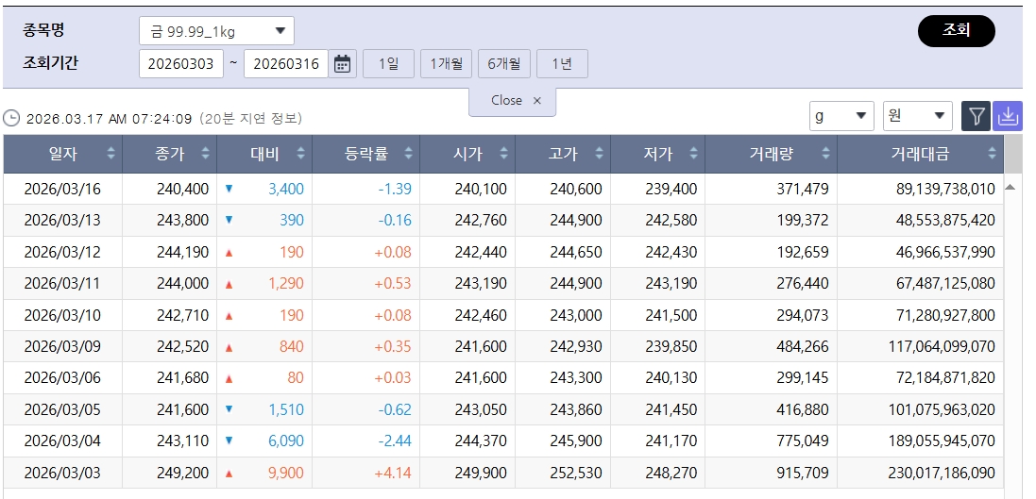Select the 6개월 period button
The width and height of the screenshot is (1036, 499).
[x=504, y=64]
